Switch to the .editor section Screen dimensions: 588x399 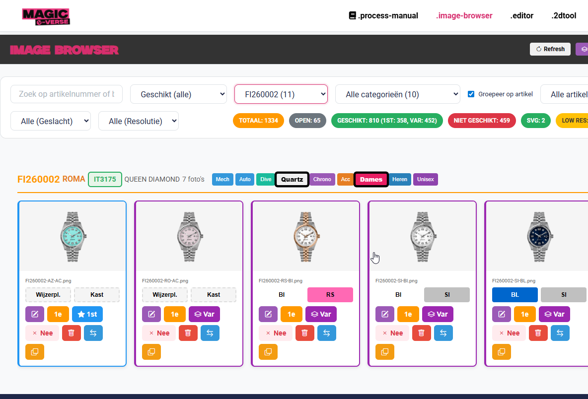pos(521,15)
